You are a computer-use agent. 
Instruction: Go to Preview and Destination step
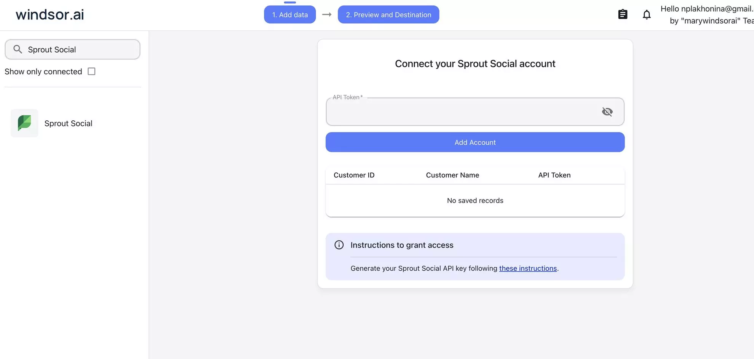[388, 14]
